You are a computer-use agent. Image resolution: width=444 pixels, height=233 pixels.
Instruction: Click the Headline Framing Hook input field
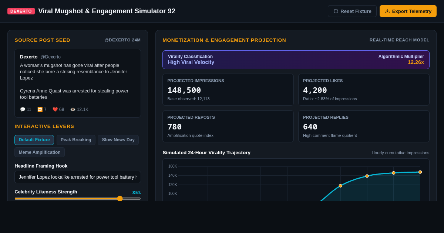[x=78, y=177]
